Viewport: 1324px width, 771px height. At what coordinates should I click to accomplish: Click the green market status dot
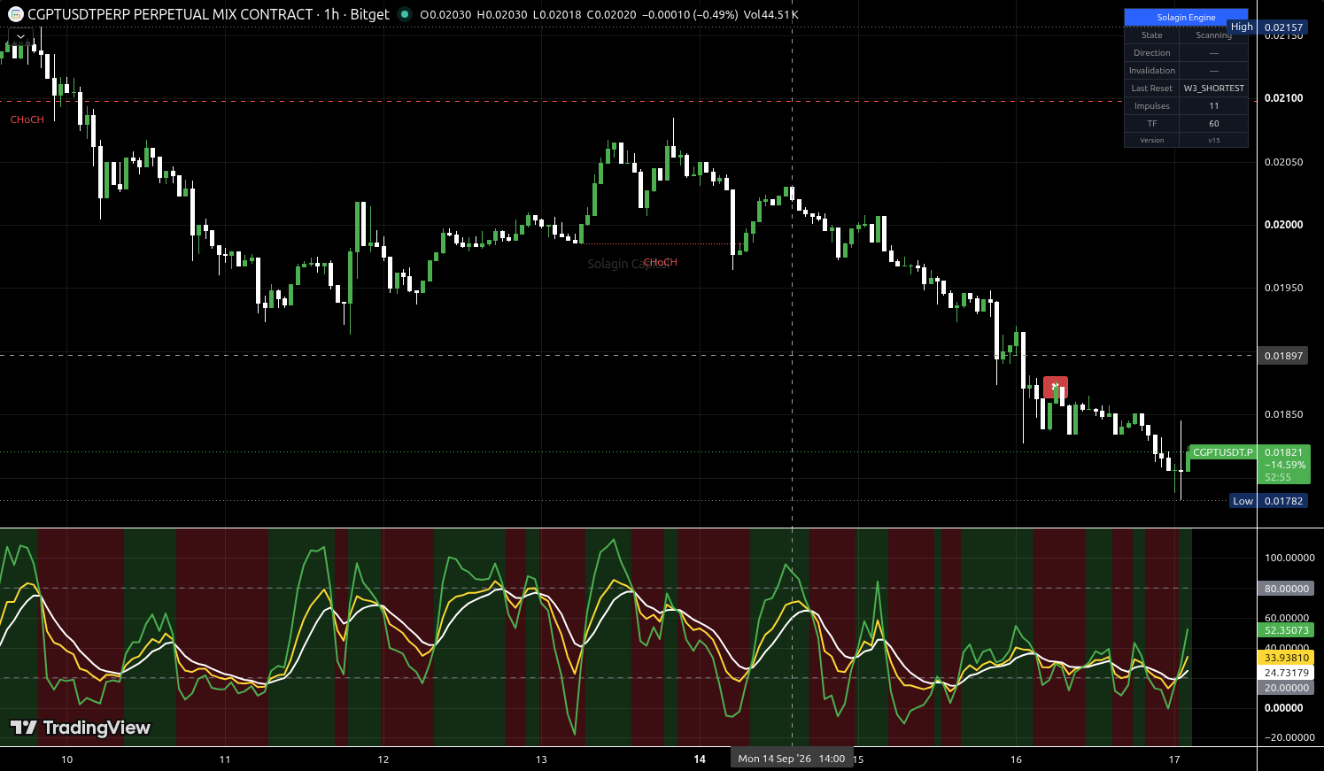coord(405,14)
